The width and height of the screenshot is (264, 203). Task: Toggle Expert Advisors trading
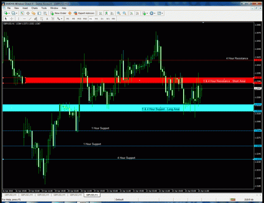84,13
